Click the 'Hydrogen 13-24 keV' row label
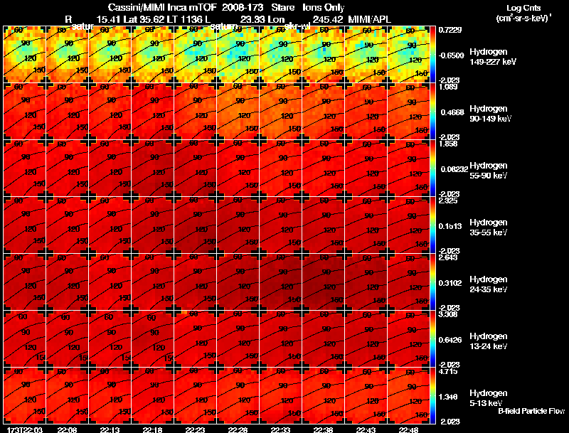 click(x=489, y=341)
